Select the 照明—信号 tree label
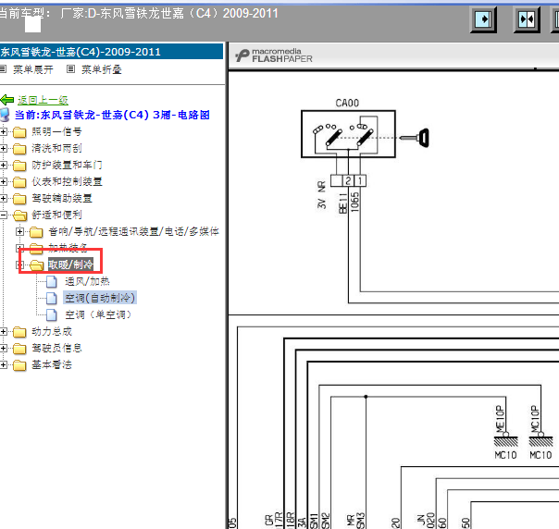This screenshot has height=529, width=559. (x=56, y=132)
